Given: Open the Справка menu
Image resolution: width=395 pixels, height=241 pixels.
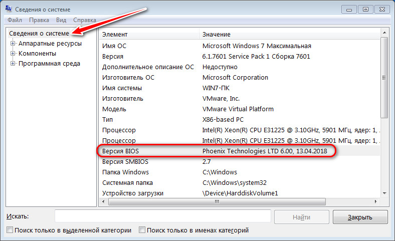Looking at the screenshot, I should (85, 20).
